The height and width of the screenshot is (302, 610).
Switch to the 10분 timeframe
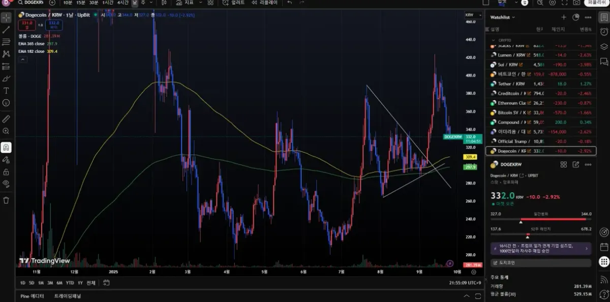point(68,3)
